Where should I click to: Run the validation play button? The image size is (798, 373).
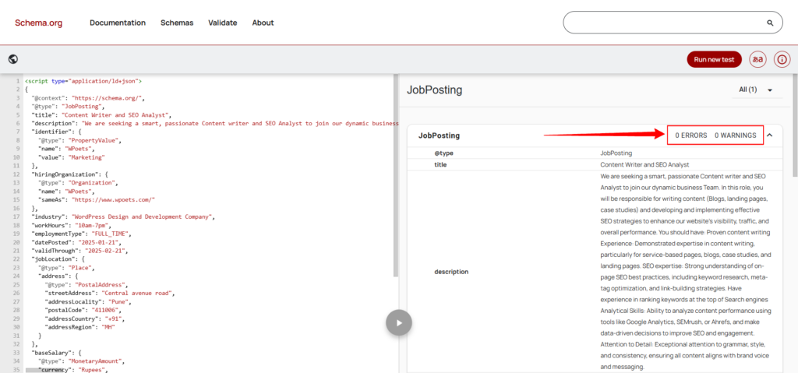399,322
